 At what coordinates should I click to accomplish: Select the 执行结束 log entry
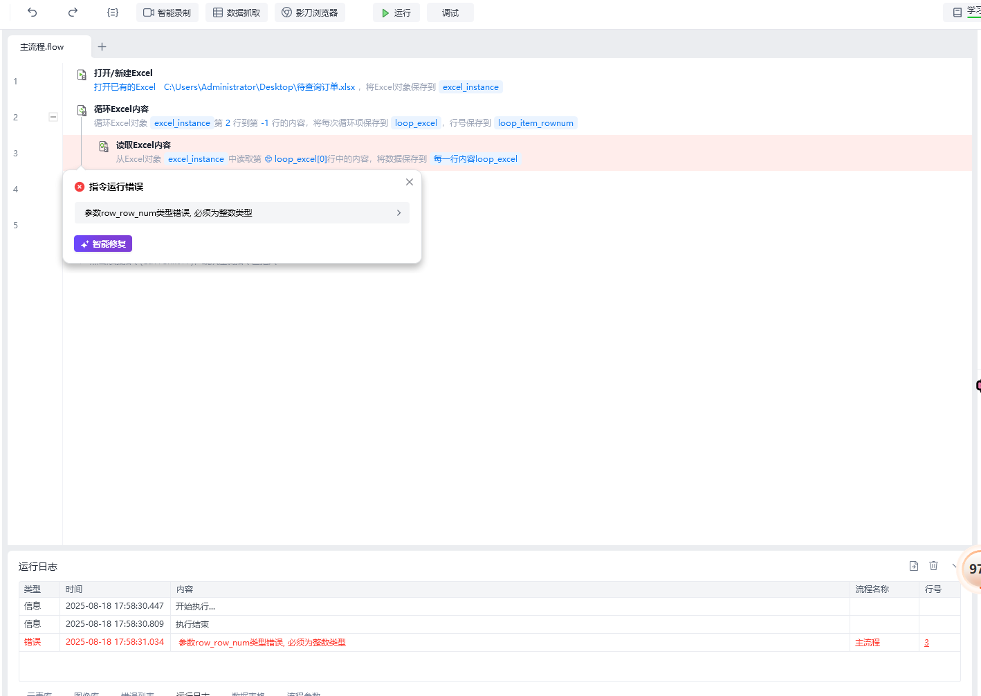192,625
